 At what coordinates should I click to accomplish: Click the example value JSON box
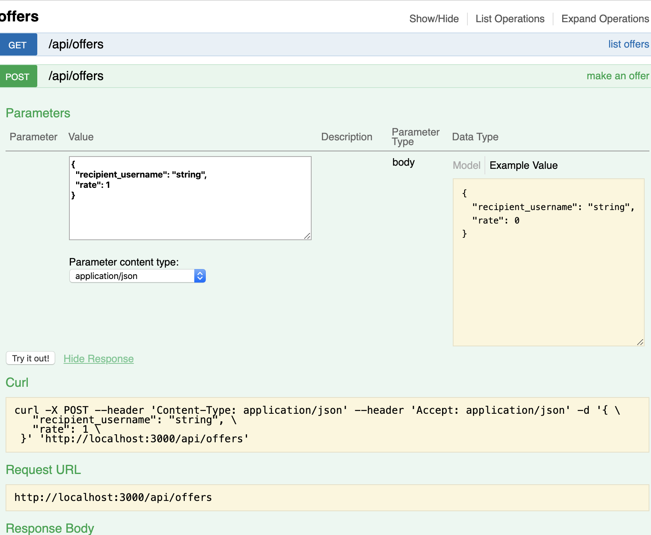(x=548, y=277)
